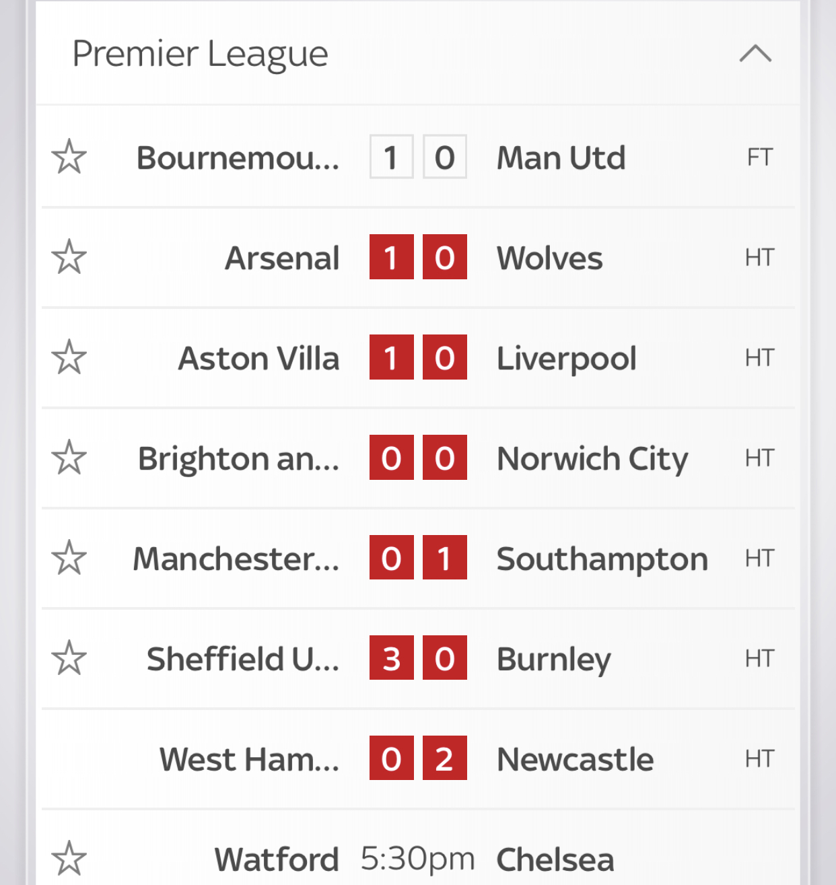This screenshot has height=885, width=836.
Task: Star the Manchester vs Southampton match
Action: pyautogui.click(x=69, y=558)
